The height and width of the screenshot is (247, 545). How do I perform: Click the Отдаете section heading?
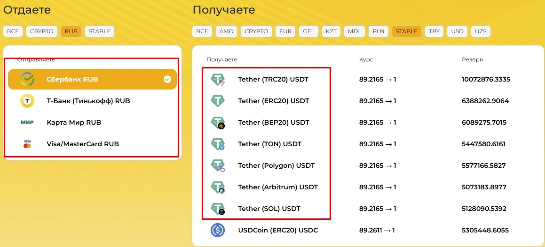pyautogui.click(x=27, y=10)
